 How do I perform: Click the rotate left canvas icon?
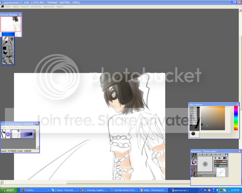point(5,58)
